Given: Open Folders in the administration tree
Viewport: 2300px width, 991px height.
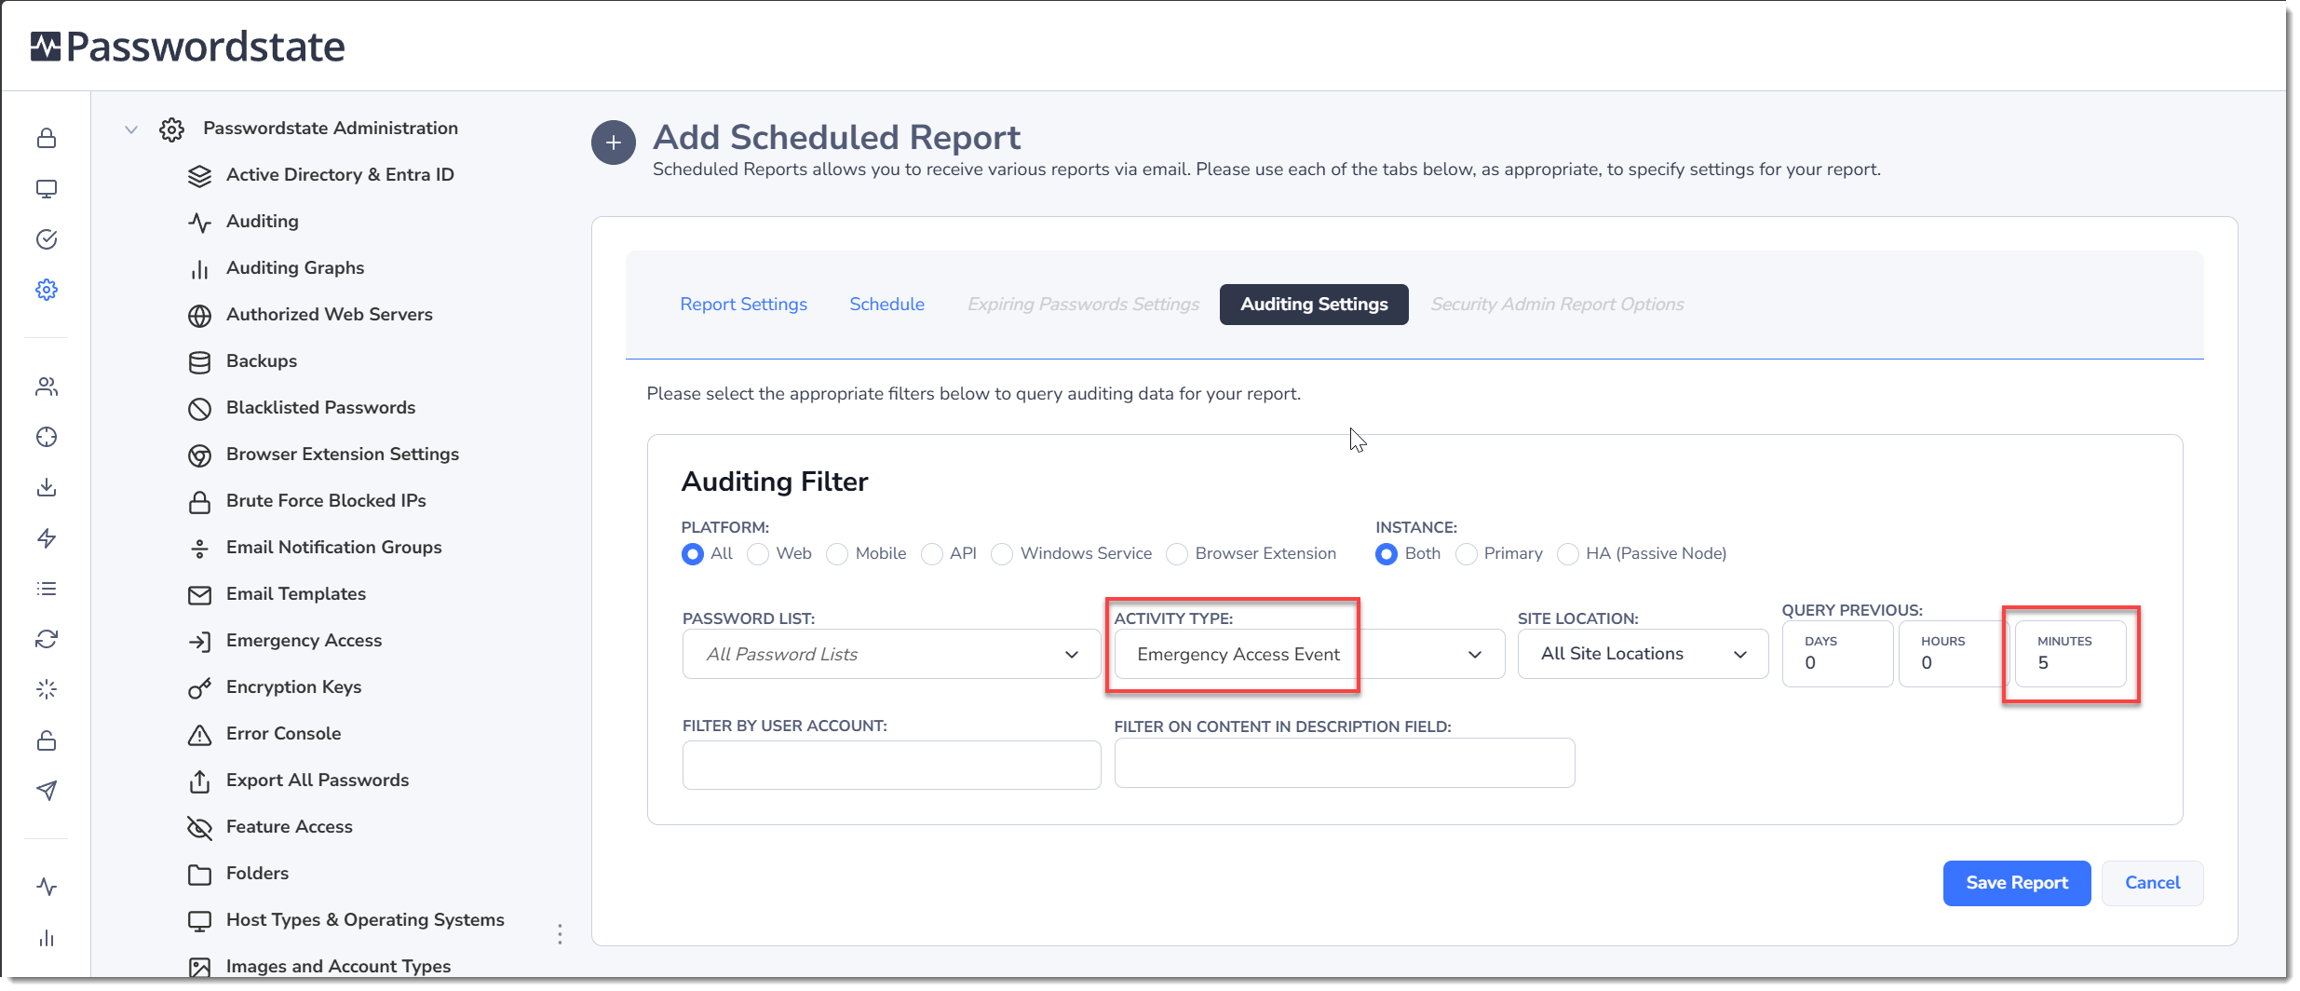Looking at the screenshot, I should [x=257, y=874].
